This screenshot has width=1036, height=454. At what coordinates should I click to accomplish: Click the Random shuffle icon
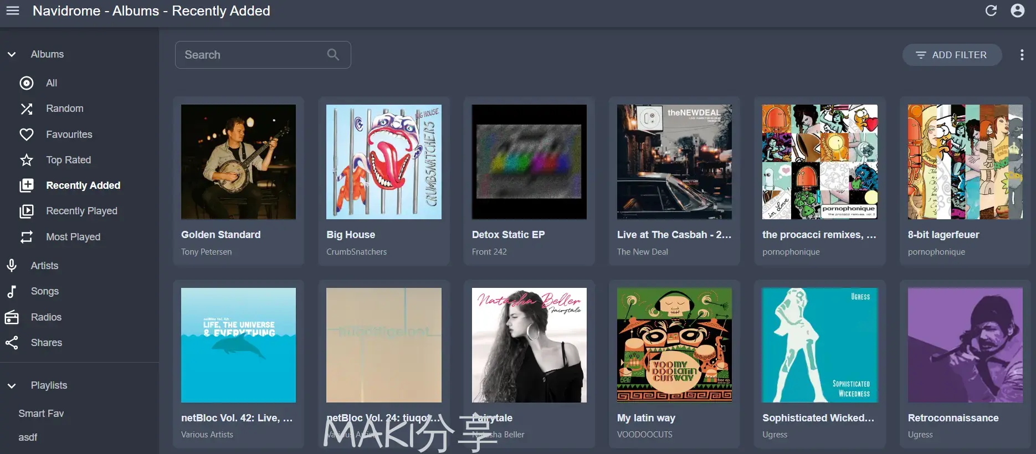27,109
